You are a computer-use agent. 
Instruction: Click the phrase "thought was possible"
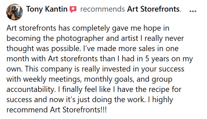(44, 49)
